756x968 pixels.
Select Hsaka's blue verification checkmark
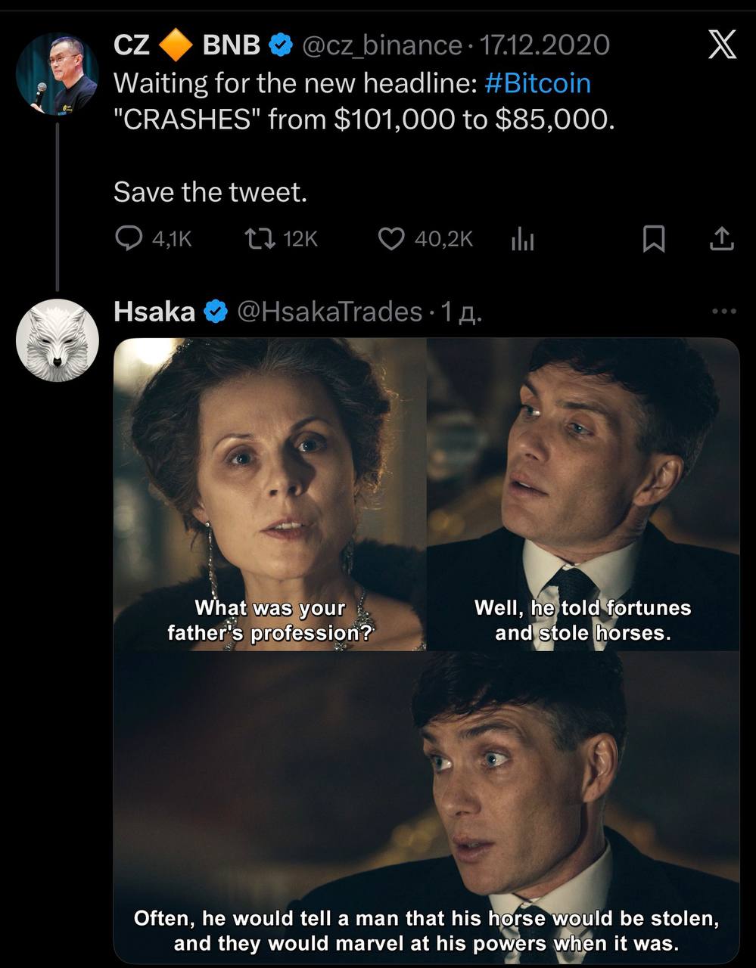216,310
